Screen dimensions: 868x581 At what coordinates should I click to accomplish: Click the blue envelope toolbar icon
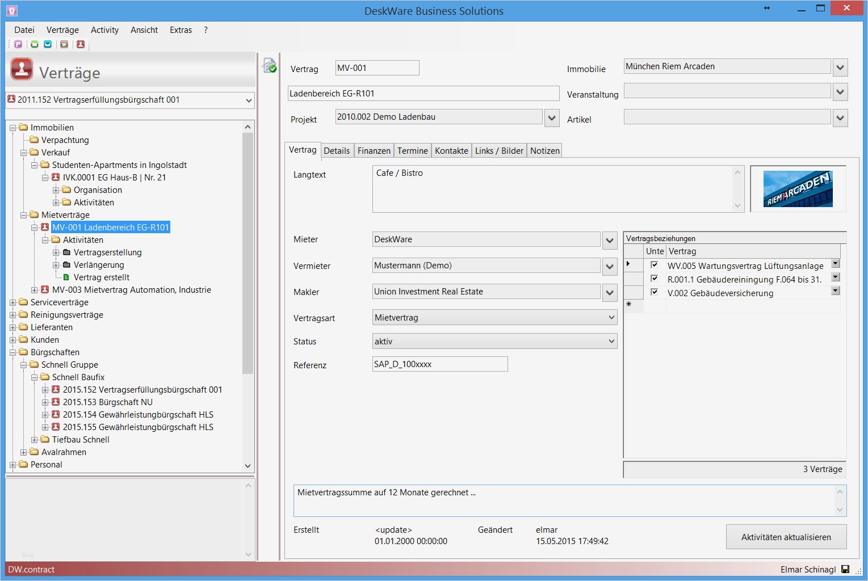[48, 44]
